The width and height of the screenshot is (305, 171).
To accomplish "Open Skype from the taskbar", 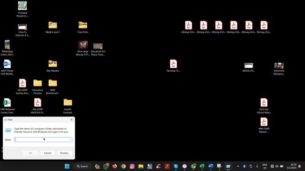I will click(x=176, y=166).
